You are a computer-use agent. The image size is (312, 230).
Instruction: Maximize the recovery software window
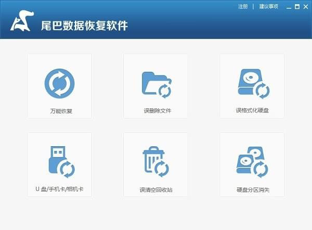pos(297,7)
